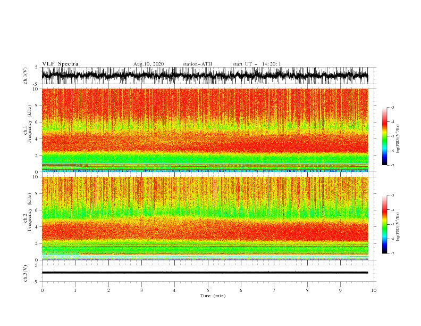Click the time axis tick label '6'
Image resolution: width=421 pixels, height=326 pixels.
(241, 290)
